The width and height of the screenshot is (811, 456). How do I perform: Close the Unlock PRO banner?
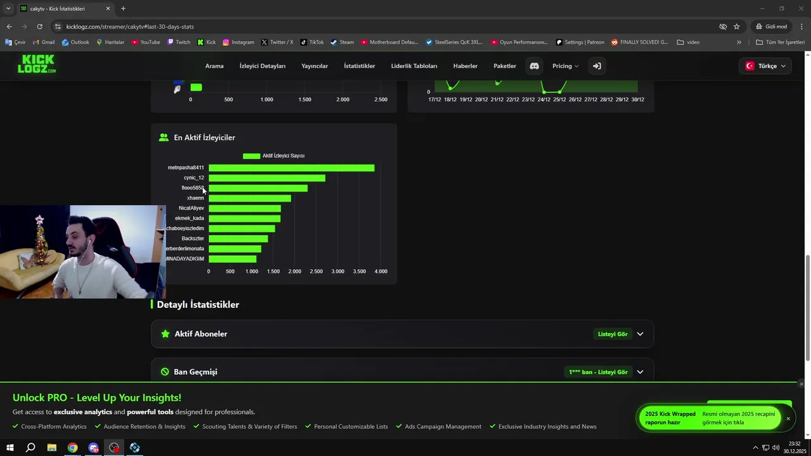(801, 384)
